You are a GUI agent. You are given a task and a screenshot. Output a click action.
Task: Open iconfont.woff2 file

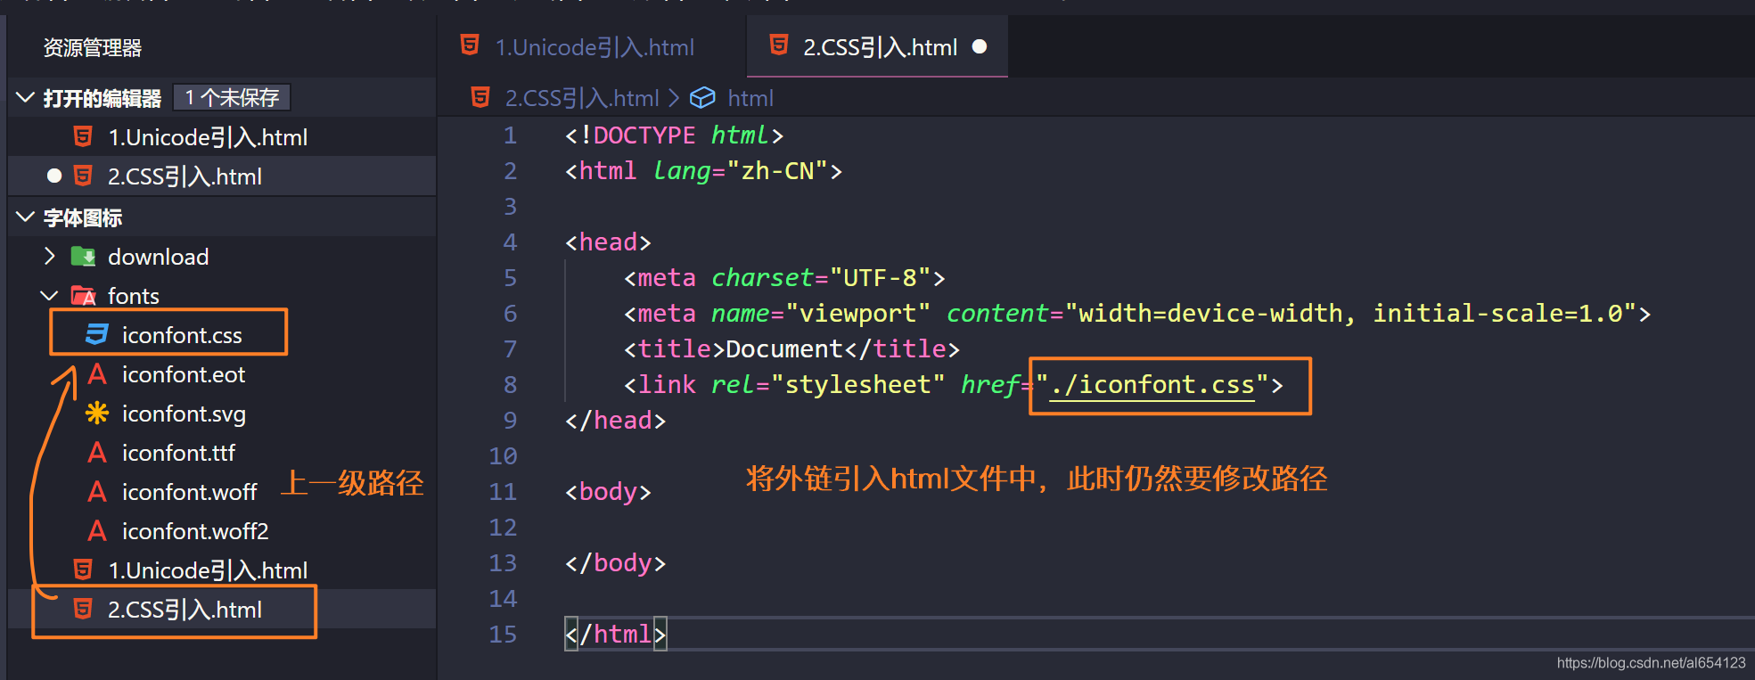click(x=195, y=531)
